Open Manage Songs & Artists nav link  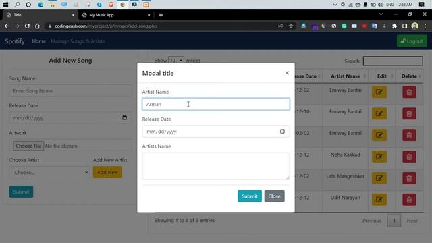point(78,41)
